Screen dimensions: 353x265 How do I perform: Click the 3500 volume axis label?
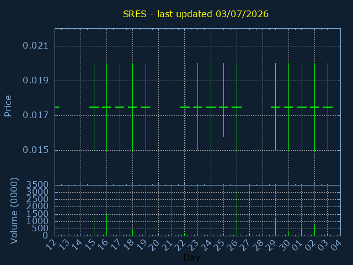tap(38, 185)
